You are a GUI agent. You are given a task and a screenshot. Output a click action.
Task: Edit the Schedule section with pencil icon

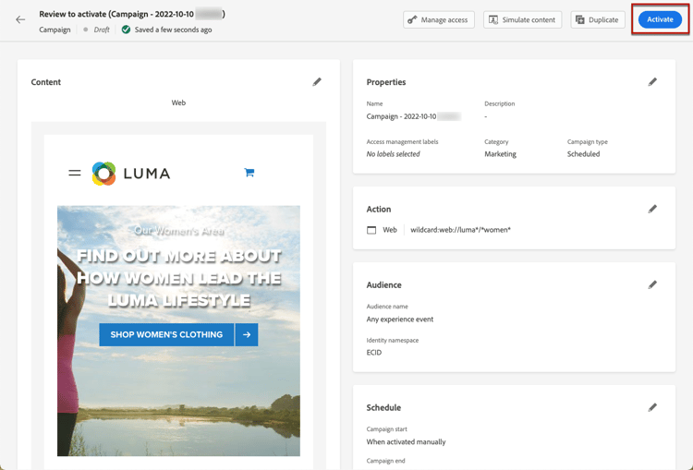tap(652, 407)
